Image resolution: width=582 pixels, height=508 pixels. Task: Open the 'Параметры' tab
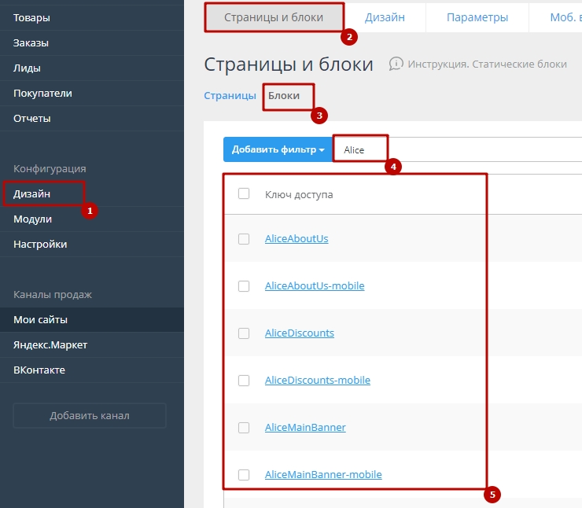tap(477, 17)
